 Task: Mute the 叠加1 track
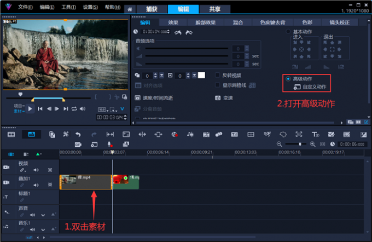point(36,185)
